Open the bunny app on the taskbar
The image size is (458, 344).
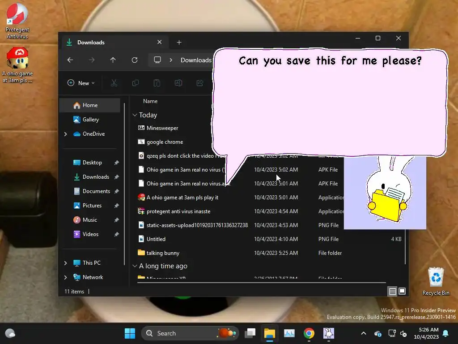pos(329,333)
